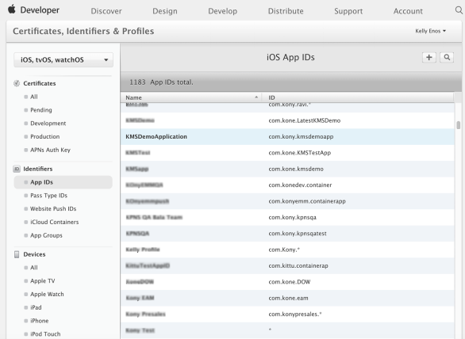Open the Account menu item
This screenshot has height=339, width=465.
coord(408,11)
